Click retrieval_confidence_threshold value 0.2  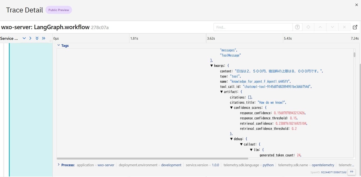pos(294,129)
